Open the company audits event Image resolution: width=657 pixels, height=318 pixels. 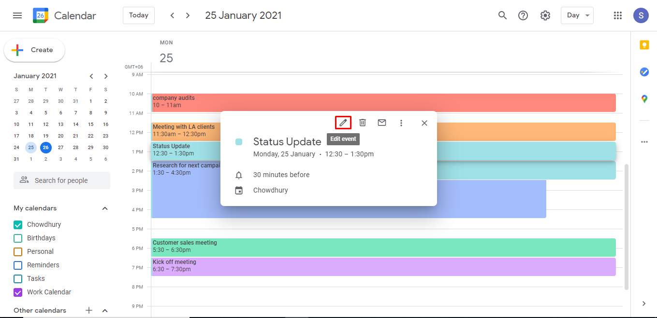click(383, 102)
